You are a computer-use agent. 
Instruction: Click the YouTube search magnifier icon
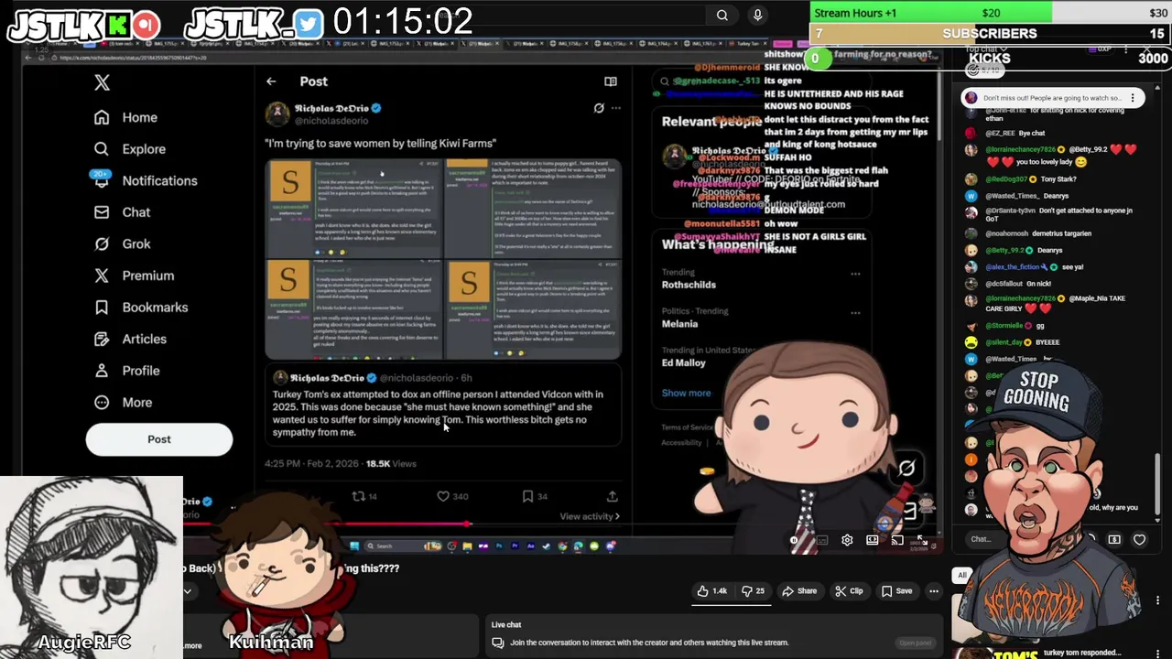(722, 16)
